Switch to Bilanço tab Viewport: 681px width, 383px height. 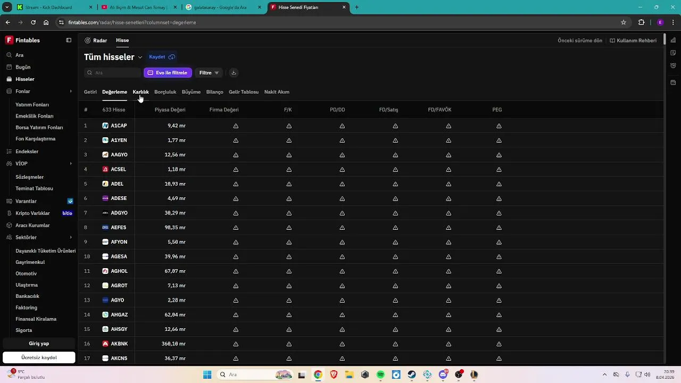[x=214, y=92]
